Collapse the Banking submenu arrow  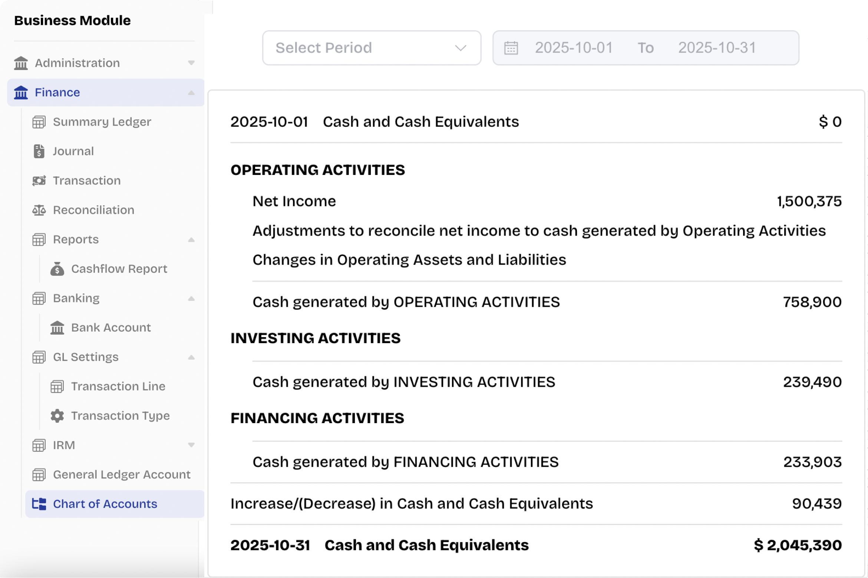(191, 299)
